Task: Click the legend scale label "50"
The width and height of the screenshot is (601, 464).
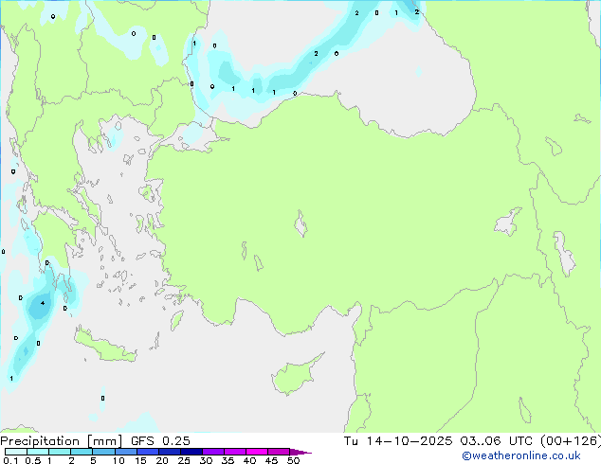Action: (293, 460)
